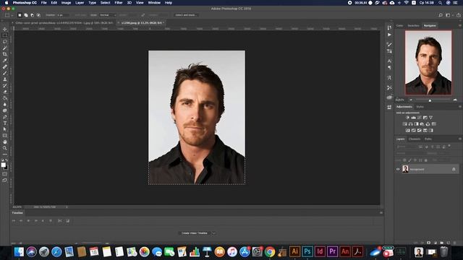Open the dropdown arrow beside Create Video Timeline
463x260 pixels.
coord(214,233)
